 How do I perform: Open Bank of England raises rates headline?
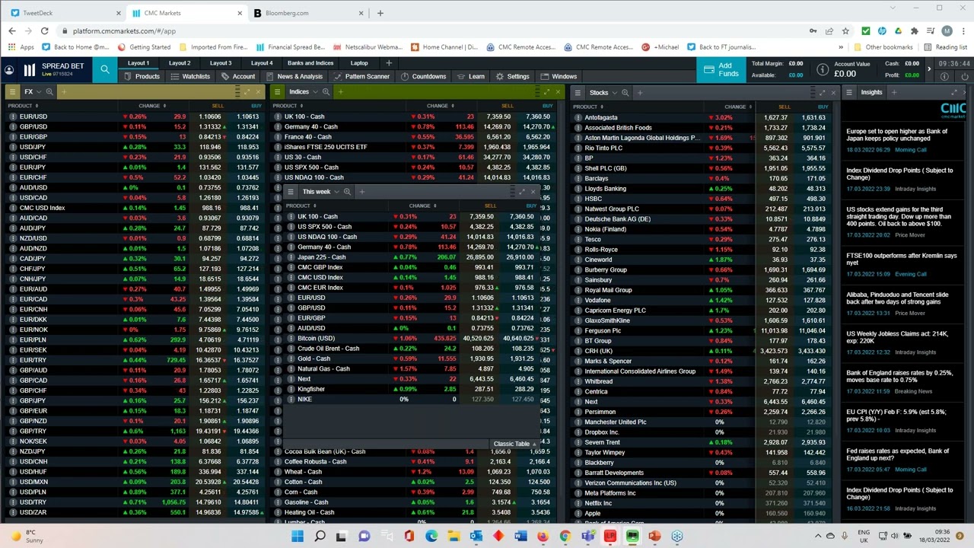point(899,377)
